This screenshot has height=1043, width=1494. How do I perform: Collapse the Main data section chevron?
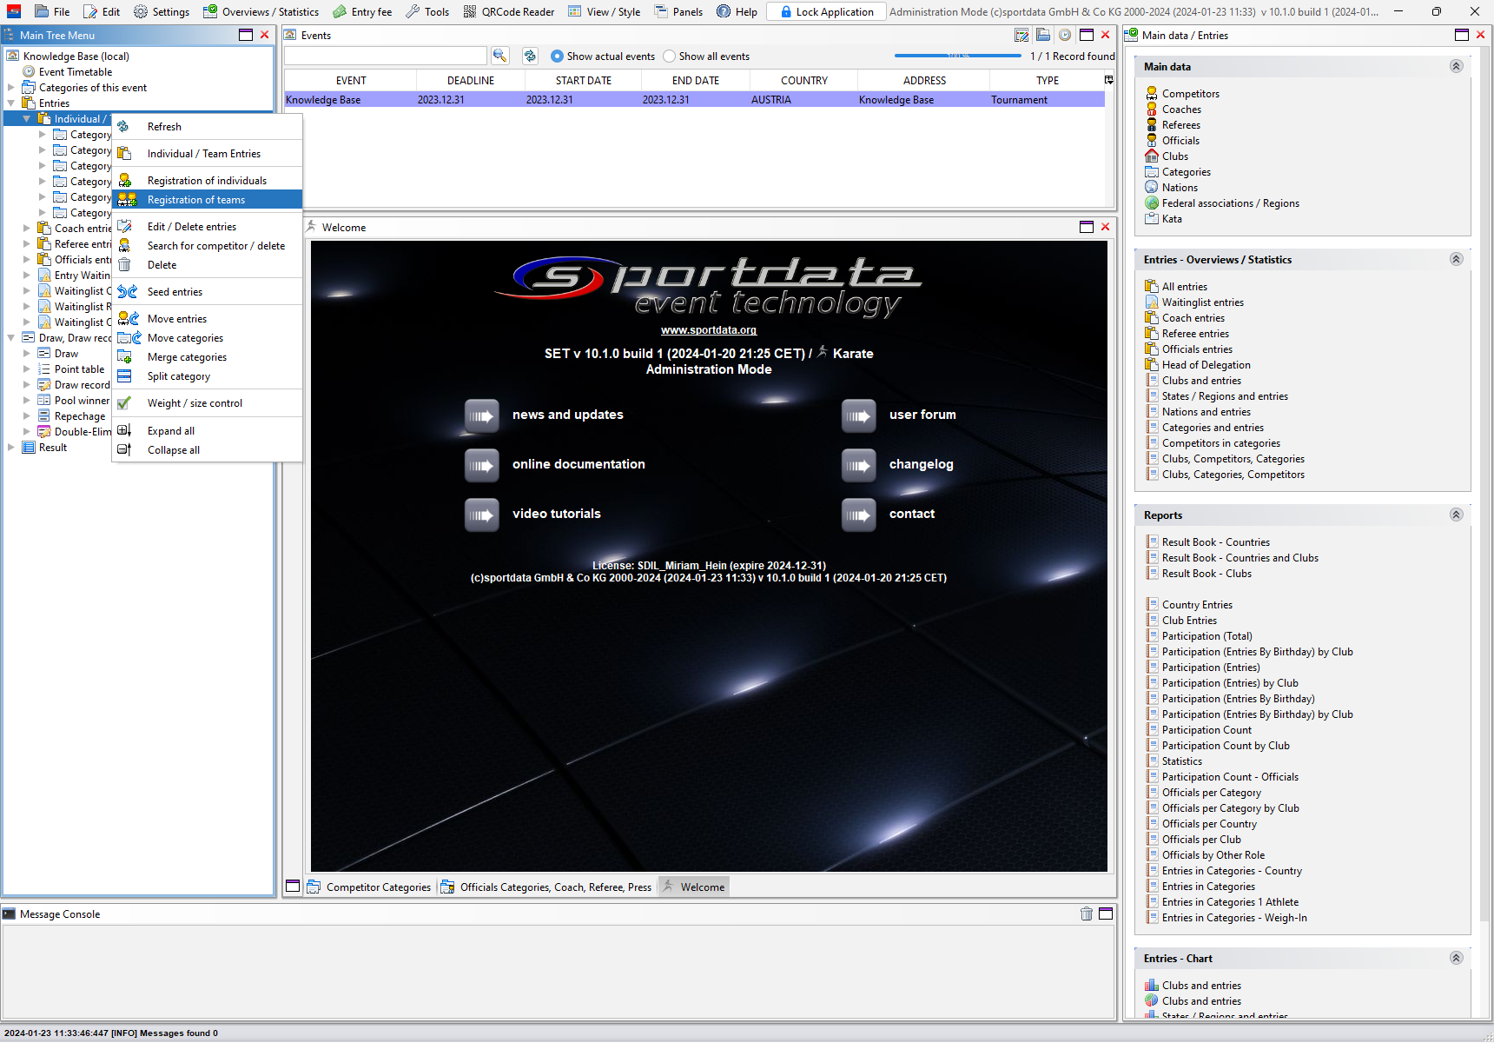click(1457, 67)
